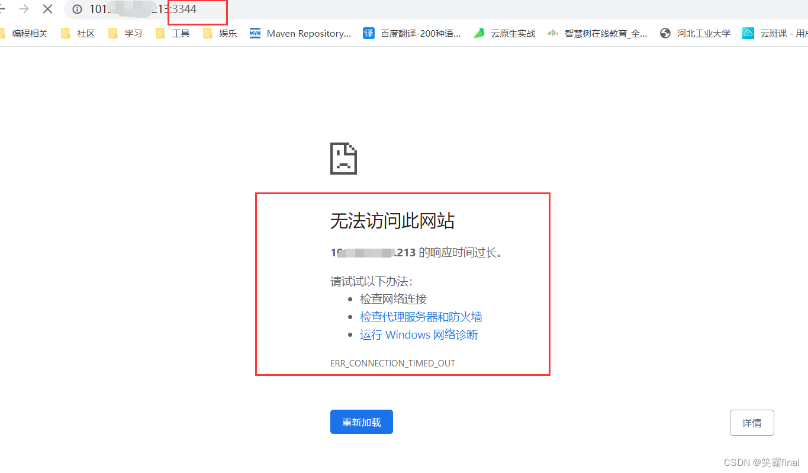The image size is (808, 473).
Task: Select the ERR_CONNECTION_TIMED_OUT error code
Action: (x=393, y=363)
